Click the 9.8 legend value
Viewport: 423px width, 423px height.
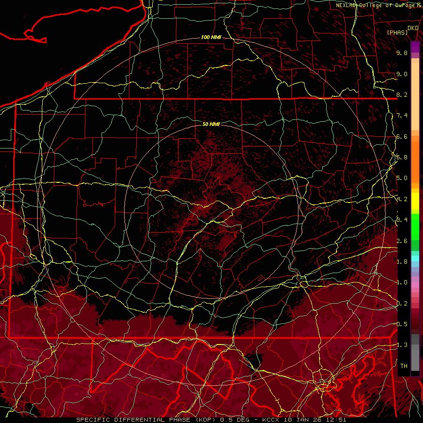402,53
